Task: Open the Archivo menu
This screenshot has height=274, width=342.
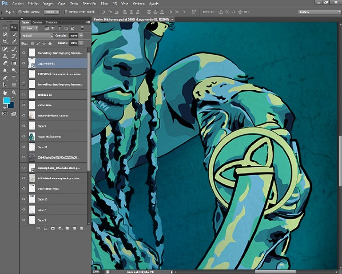Action: pos(18,3)
